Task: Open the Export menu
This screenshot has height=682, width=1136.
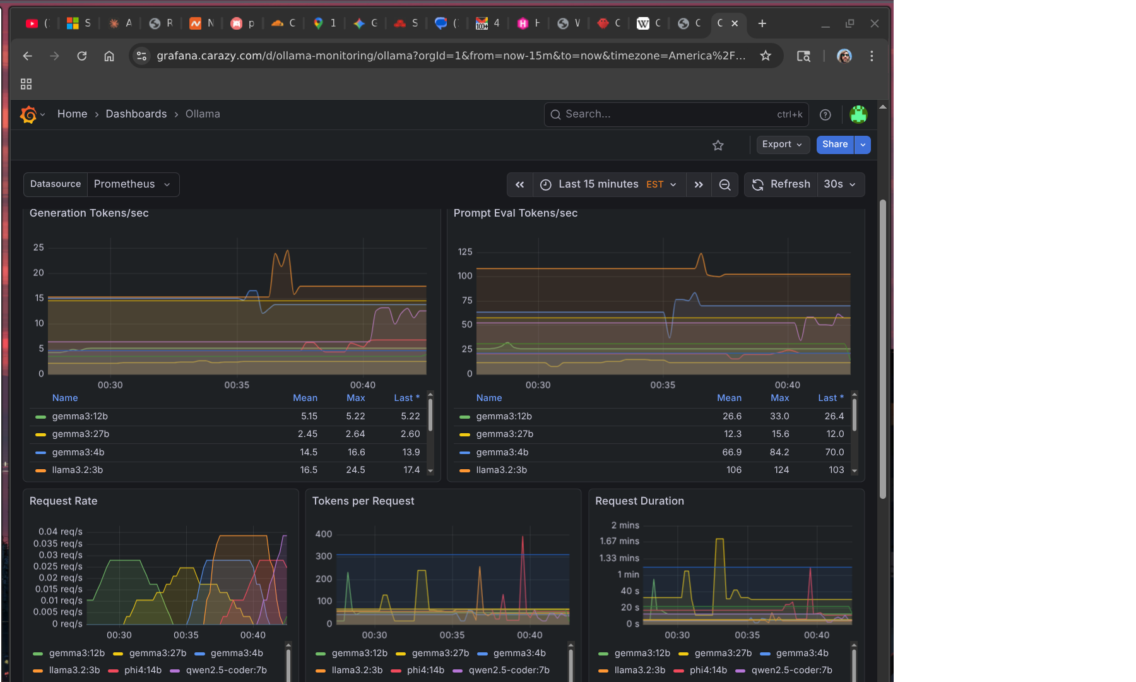Action: pos(782,145)
